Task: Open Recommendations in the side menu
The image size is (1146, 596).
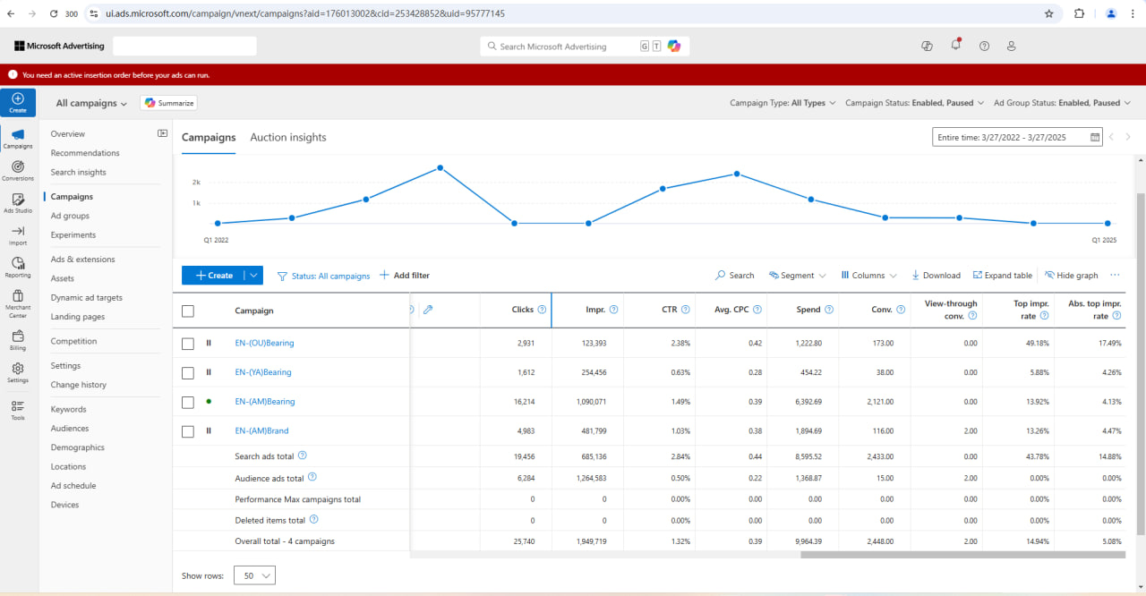Action: pyautogui.click(x=85, y=153)
